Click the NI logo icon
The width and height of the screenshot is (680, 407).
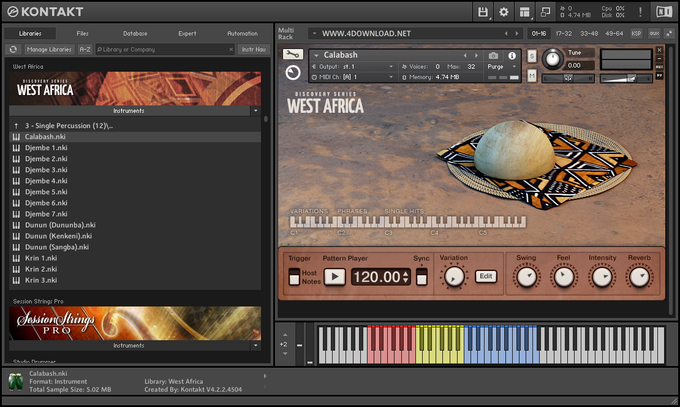click(x=664, y=12)
